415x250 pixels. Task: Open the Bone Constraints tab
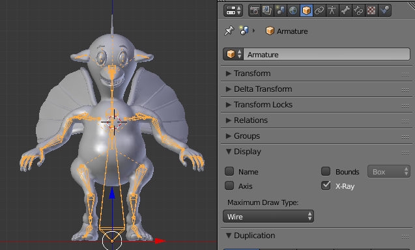pos(358,10)
